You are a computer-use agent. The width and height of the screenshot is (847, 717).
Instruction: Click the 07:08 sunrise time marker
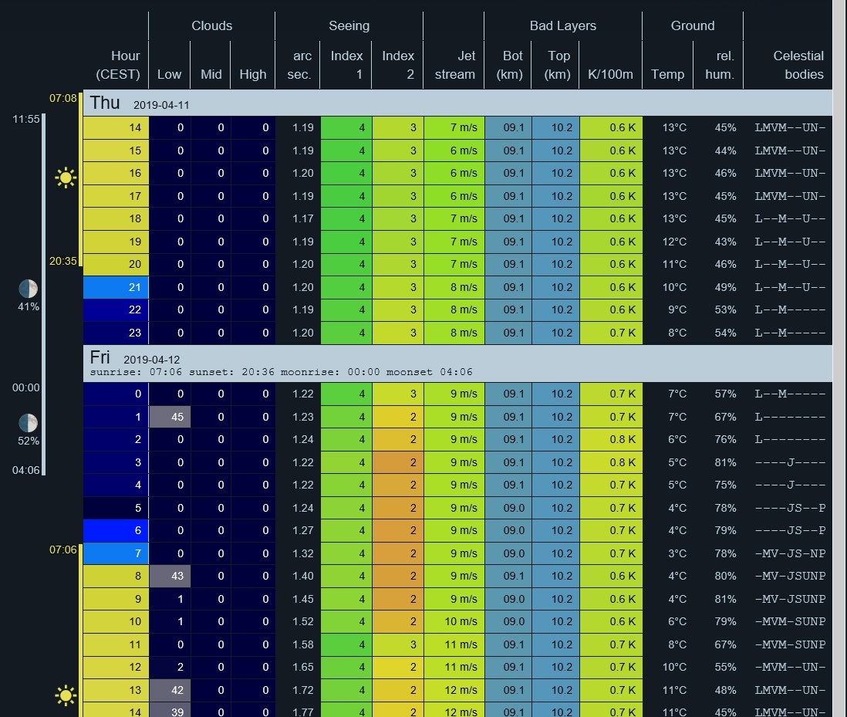pyautogui.click(x=63, y=99)
